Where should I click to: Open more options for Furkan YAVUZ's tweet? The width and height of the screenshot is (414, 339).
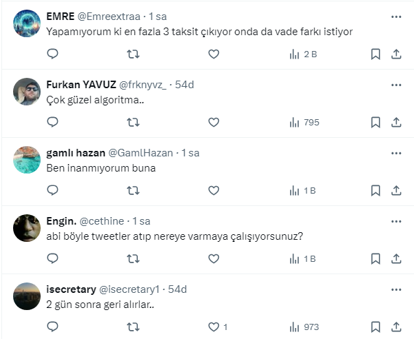point(396,84)
